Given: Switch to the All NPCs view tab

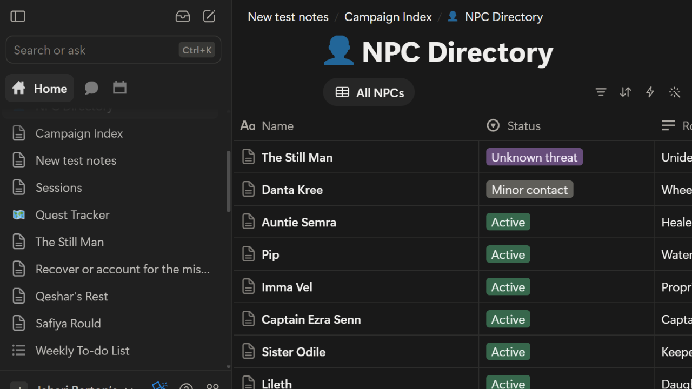Looking at the screenshot, I should tap(369, 92).
